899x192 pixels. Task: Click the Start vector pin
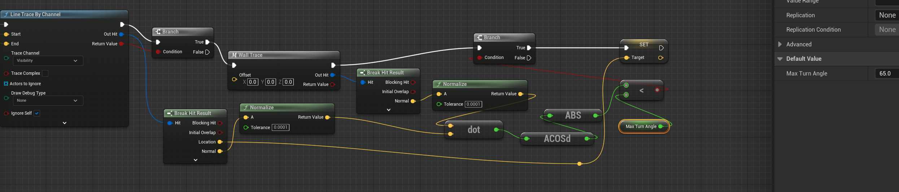tap(6, 34)
